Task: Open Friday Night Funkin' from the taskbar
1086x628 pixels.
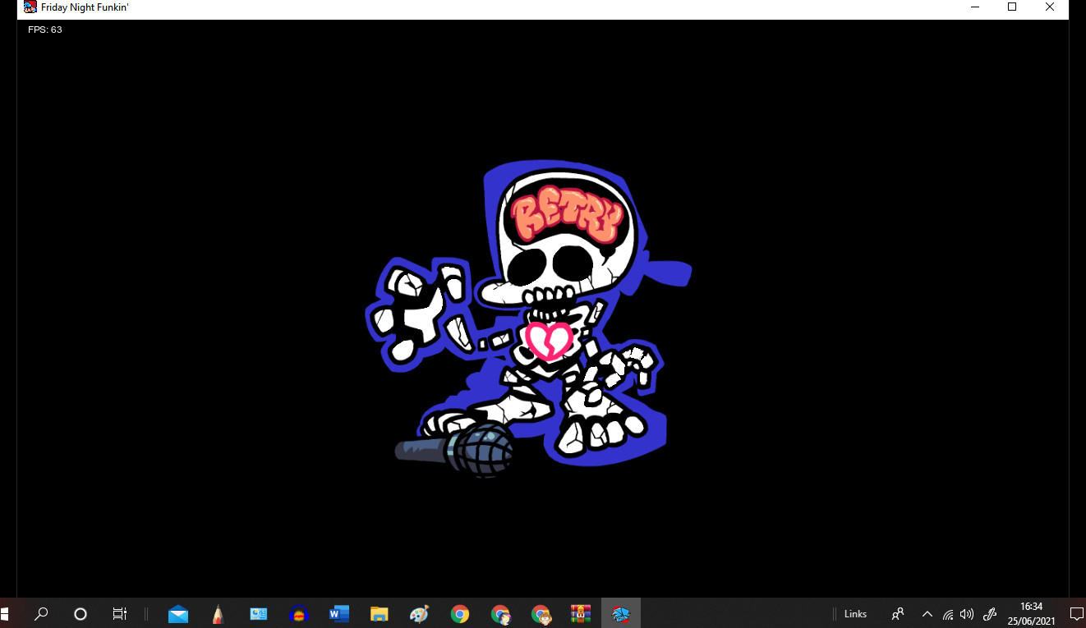Action: [621, 612]
